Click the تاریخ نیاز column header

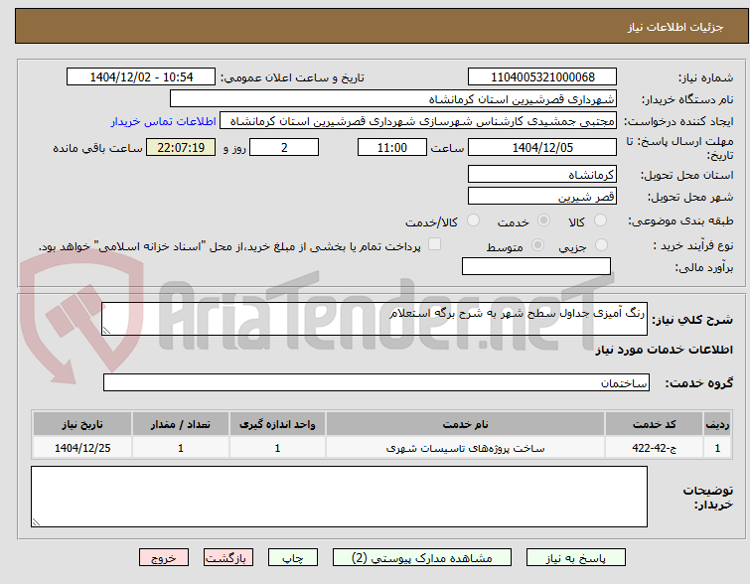pyautogui.click(x=82, y=424)
